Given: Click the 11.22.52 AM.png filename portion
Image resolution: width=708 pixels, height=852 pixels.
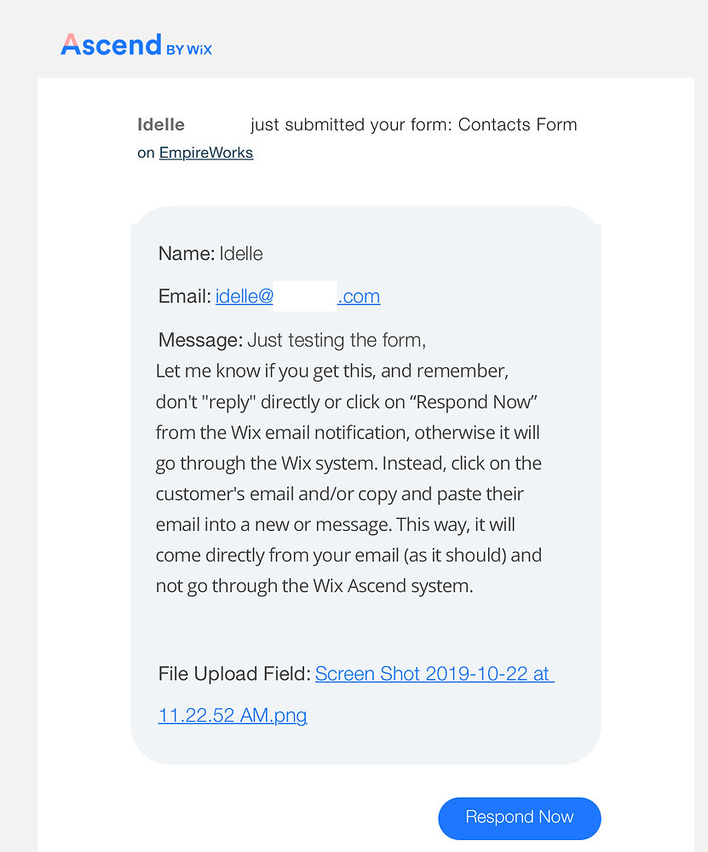Looking at the screenshot, I should tap(232, 716).
